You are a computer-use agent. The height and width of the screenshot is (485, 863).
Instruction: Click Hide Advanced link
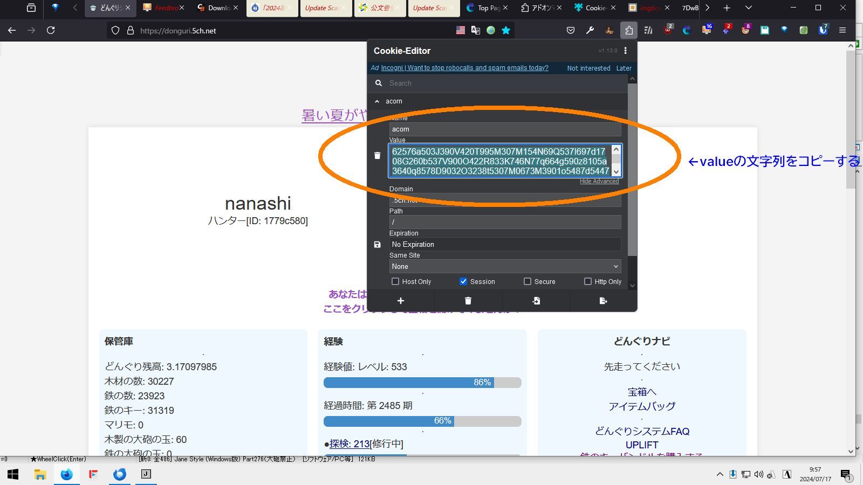599,181
